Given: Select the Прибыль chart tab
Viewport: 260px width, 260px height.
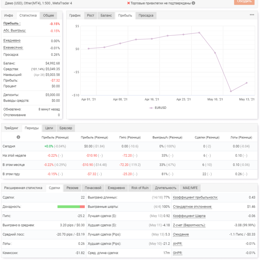Looking at the screenshot, I should coord(125,15).
